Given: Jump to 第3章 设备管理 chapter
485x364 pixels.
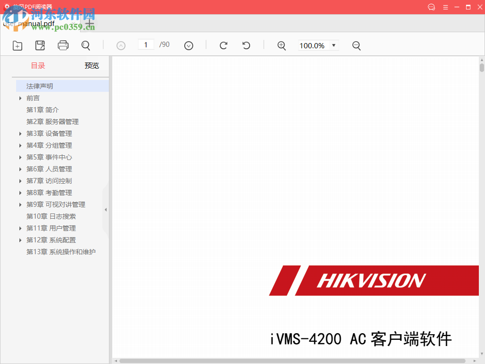Looking at the screenshot, I should click(49, 133).
